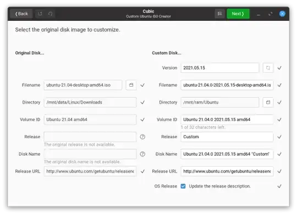297x215 pixels.
Task: Browse for custom disk directory
Action: [x=268, y=102]
